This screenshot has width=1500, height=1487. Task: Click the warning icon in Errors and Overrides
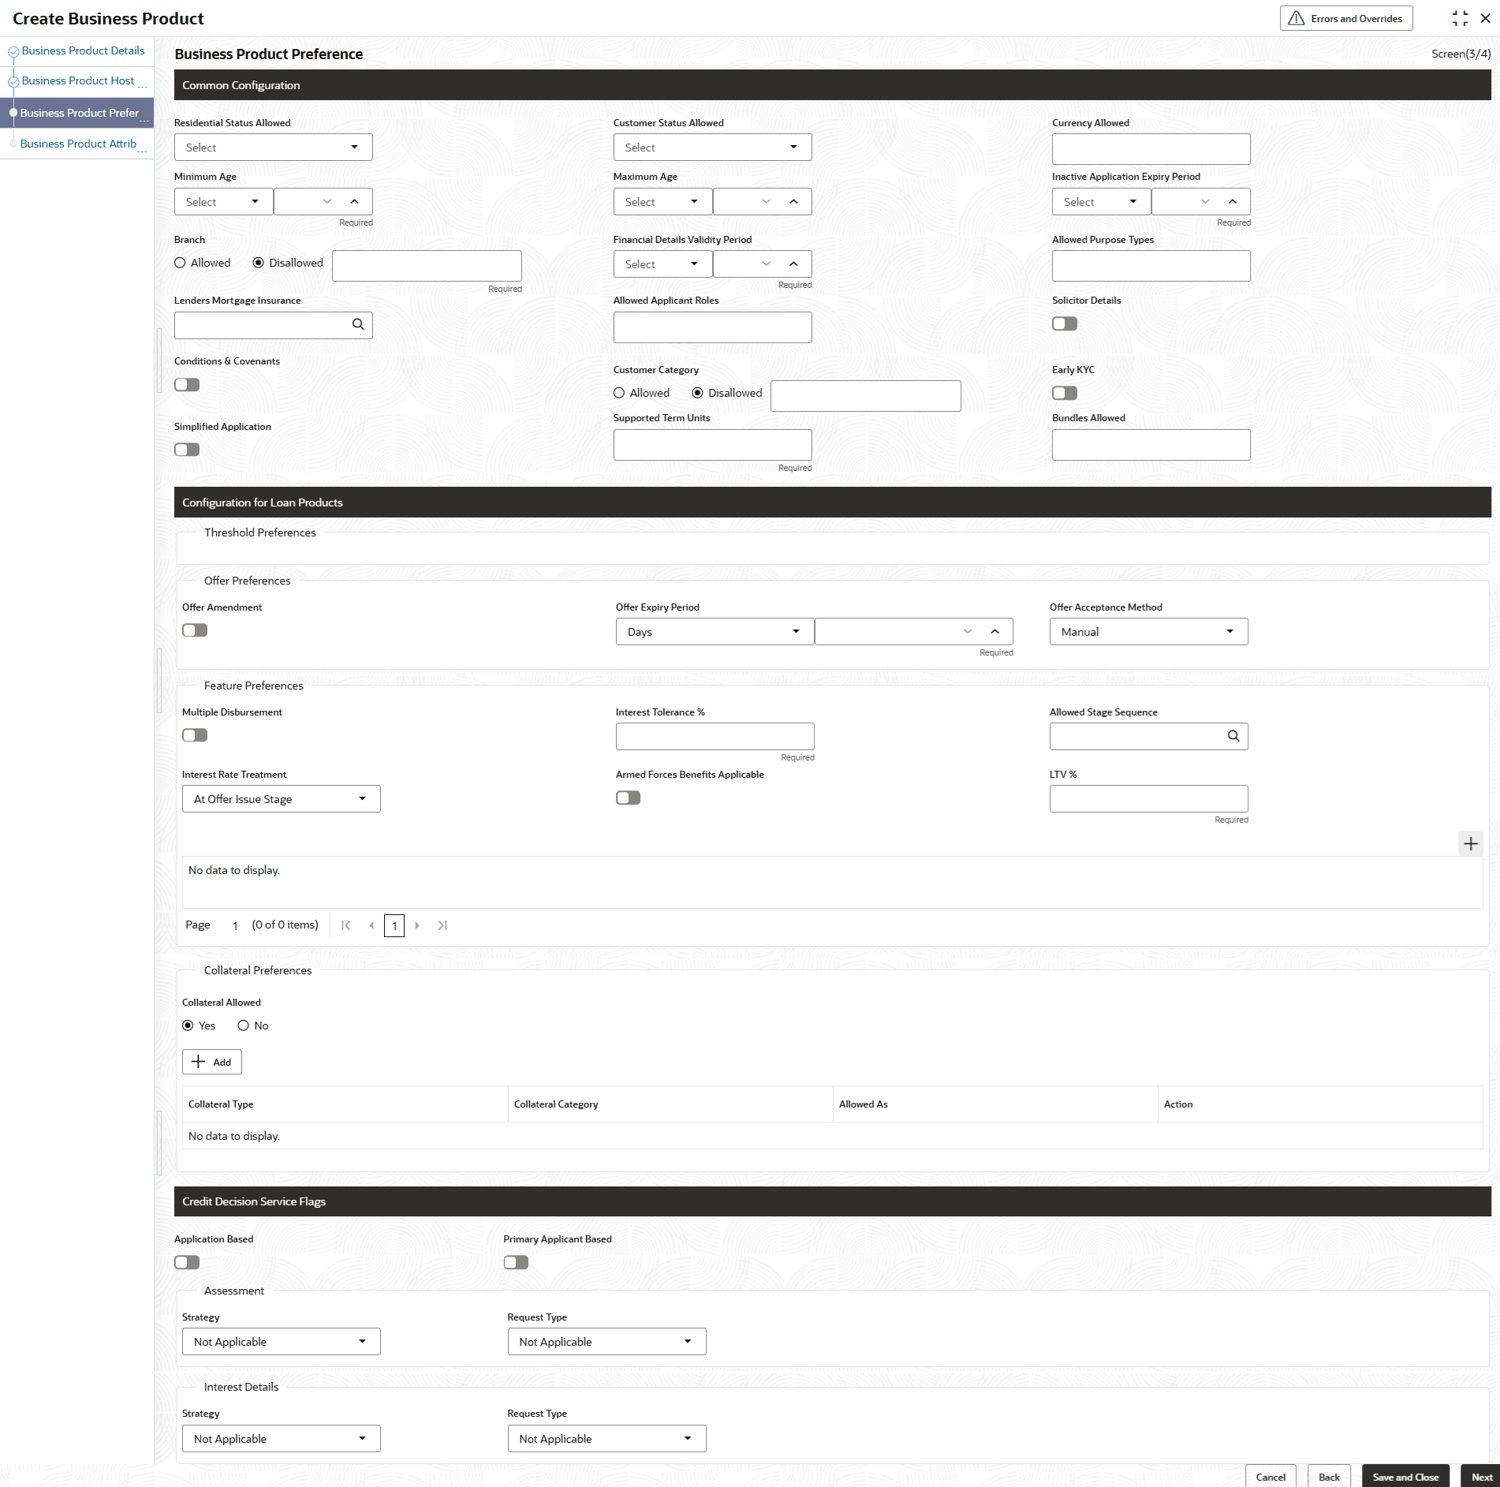tap(1297, 18)
